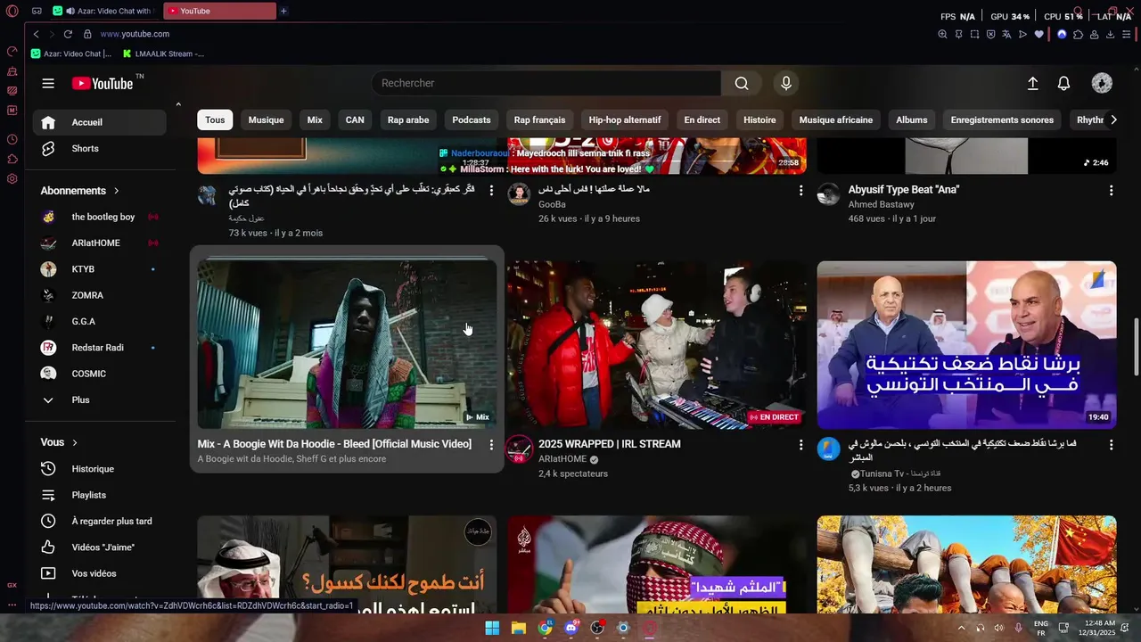The image size is (1141, 642).
Task: Expand the Vous section header
Action: 60,442
